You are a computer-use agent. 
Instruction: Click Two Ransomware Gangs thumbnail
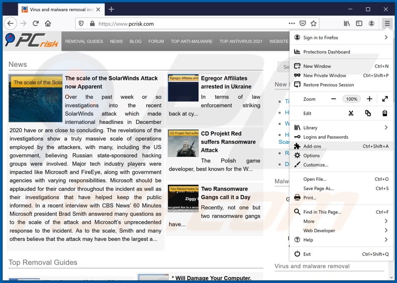tap(183, 199)
